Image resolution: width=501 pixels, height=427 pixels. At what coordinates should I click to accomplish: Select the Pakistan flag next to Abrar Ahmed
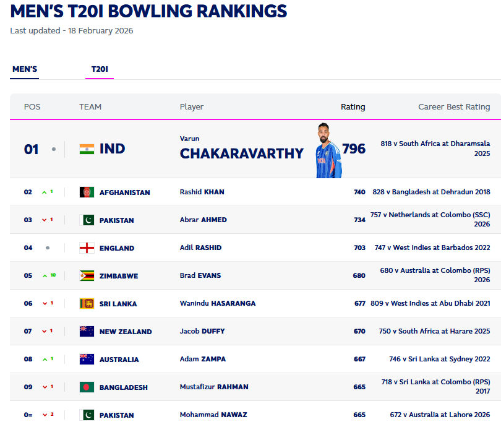[x=87, y=220]
